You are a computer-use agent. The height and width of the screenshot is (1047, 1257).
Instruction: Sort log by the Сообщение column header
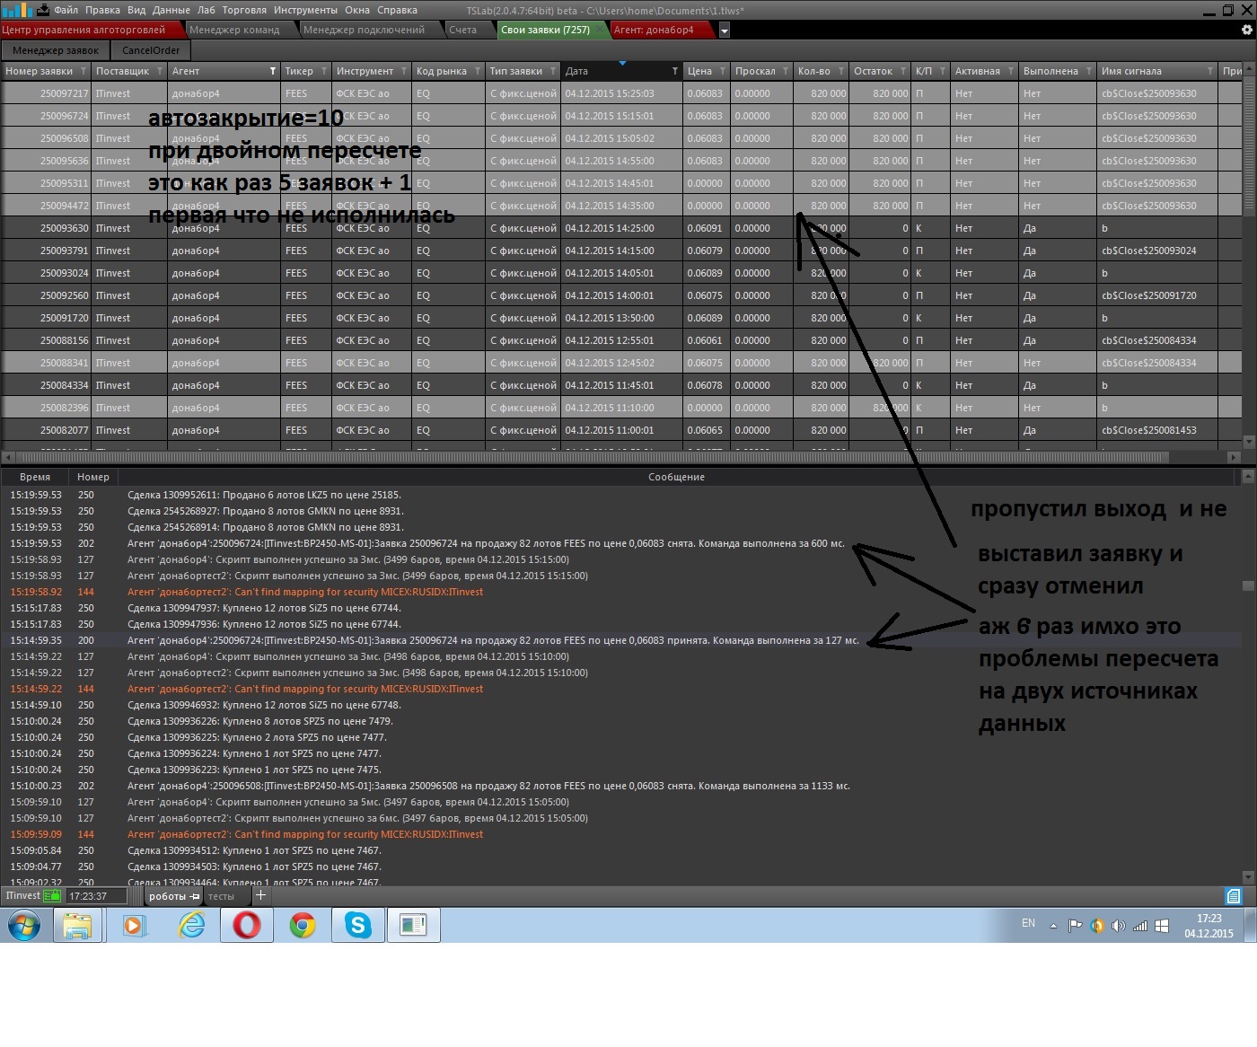pos(676,477)
